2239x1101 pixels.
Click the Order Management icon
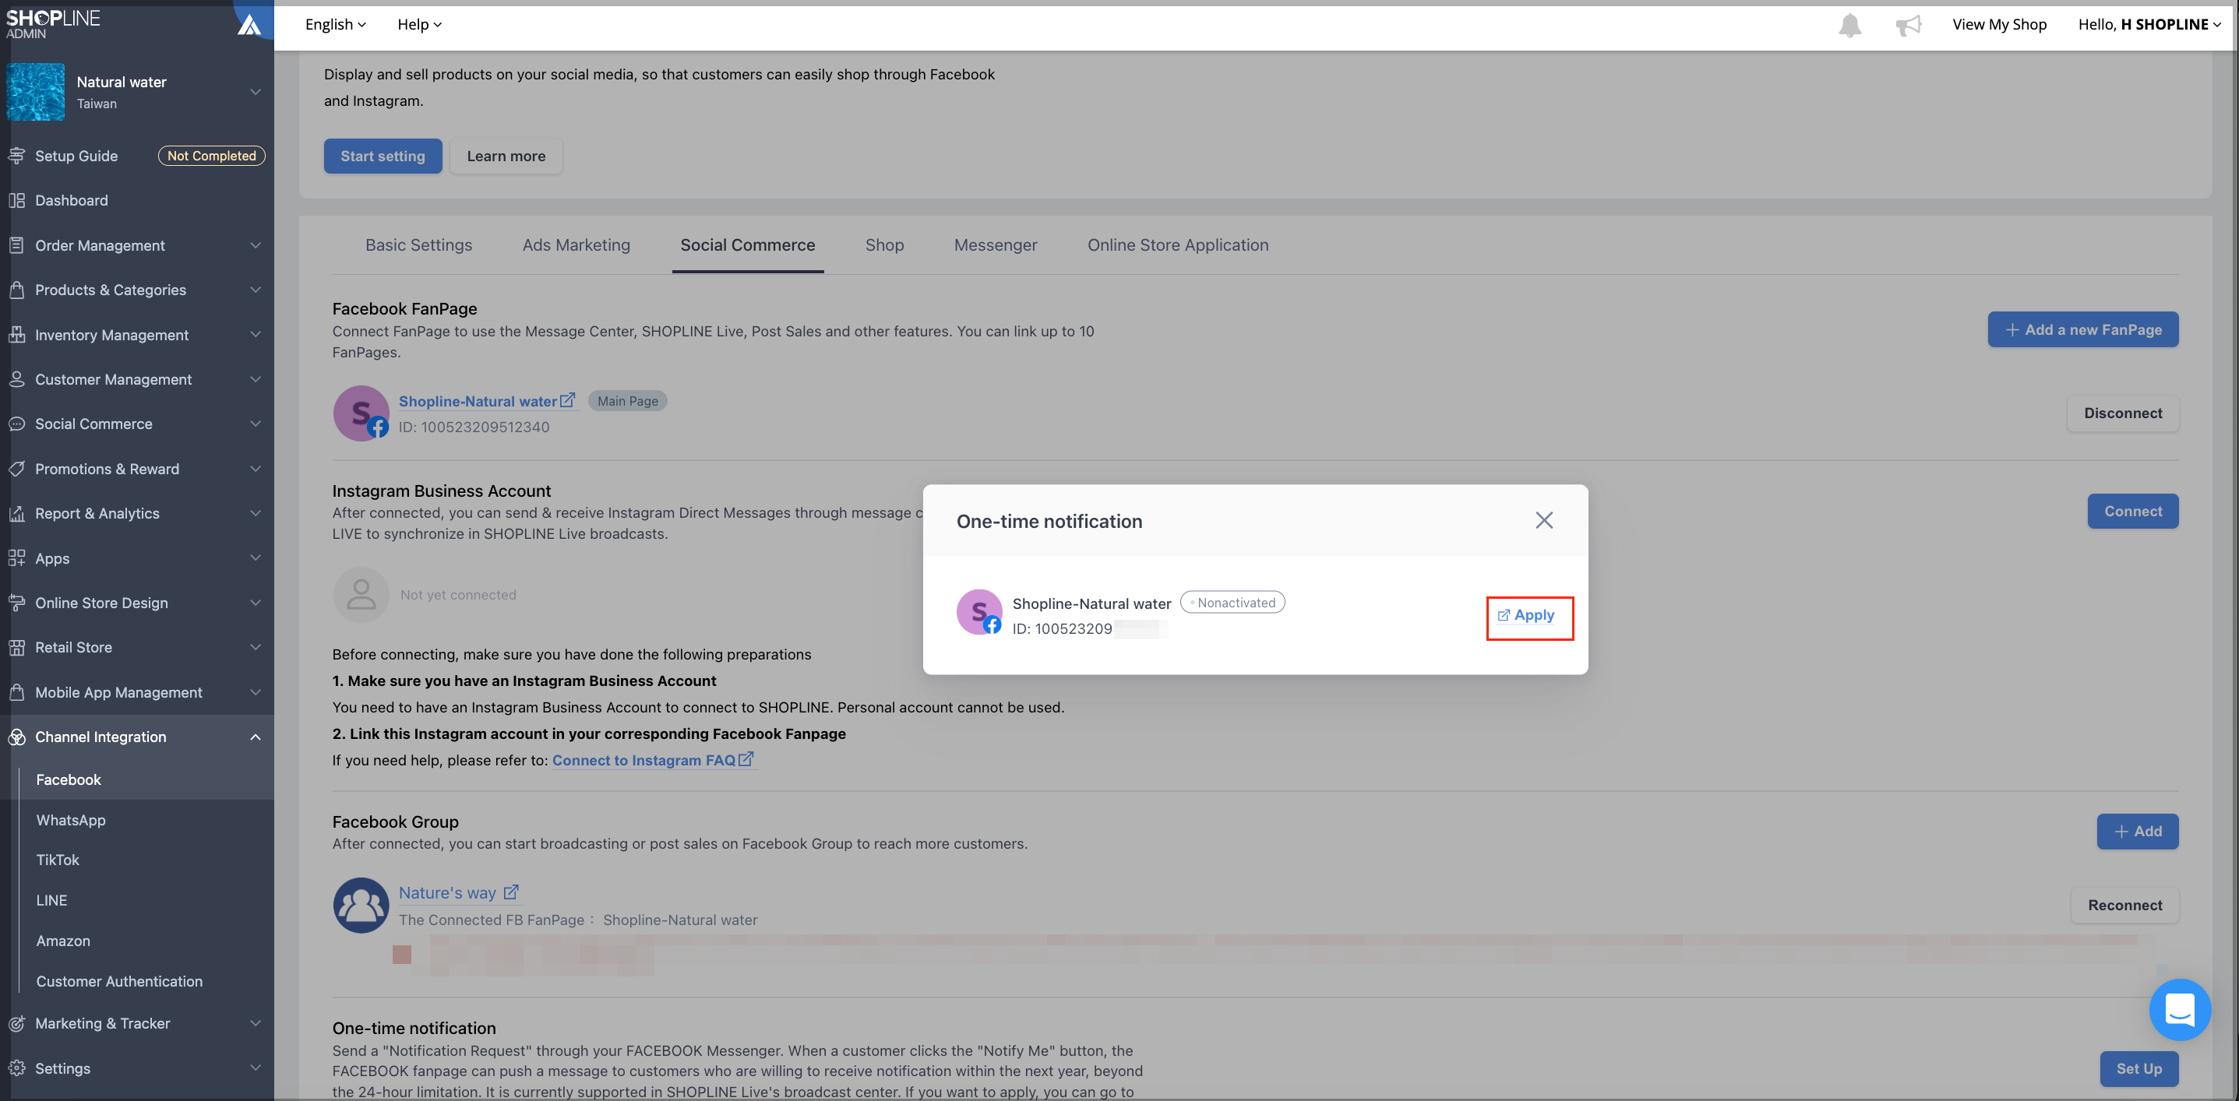[16, 245]
